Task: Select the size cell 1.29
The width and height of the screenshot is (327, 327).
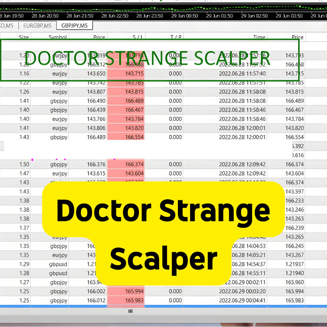Action: tap(24, 264)
